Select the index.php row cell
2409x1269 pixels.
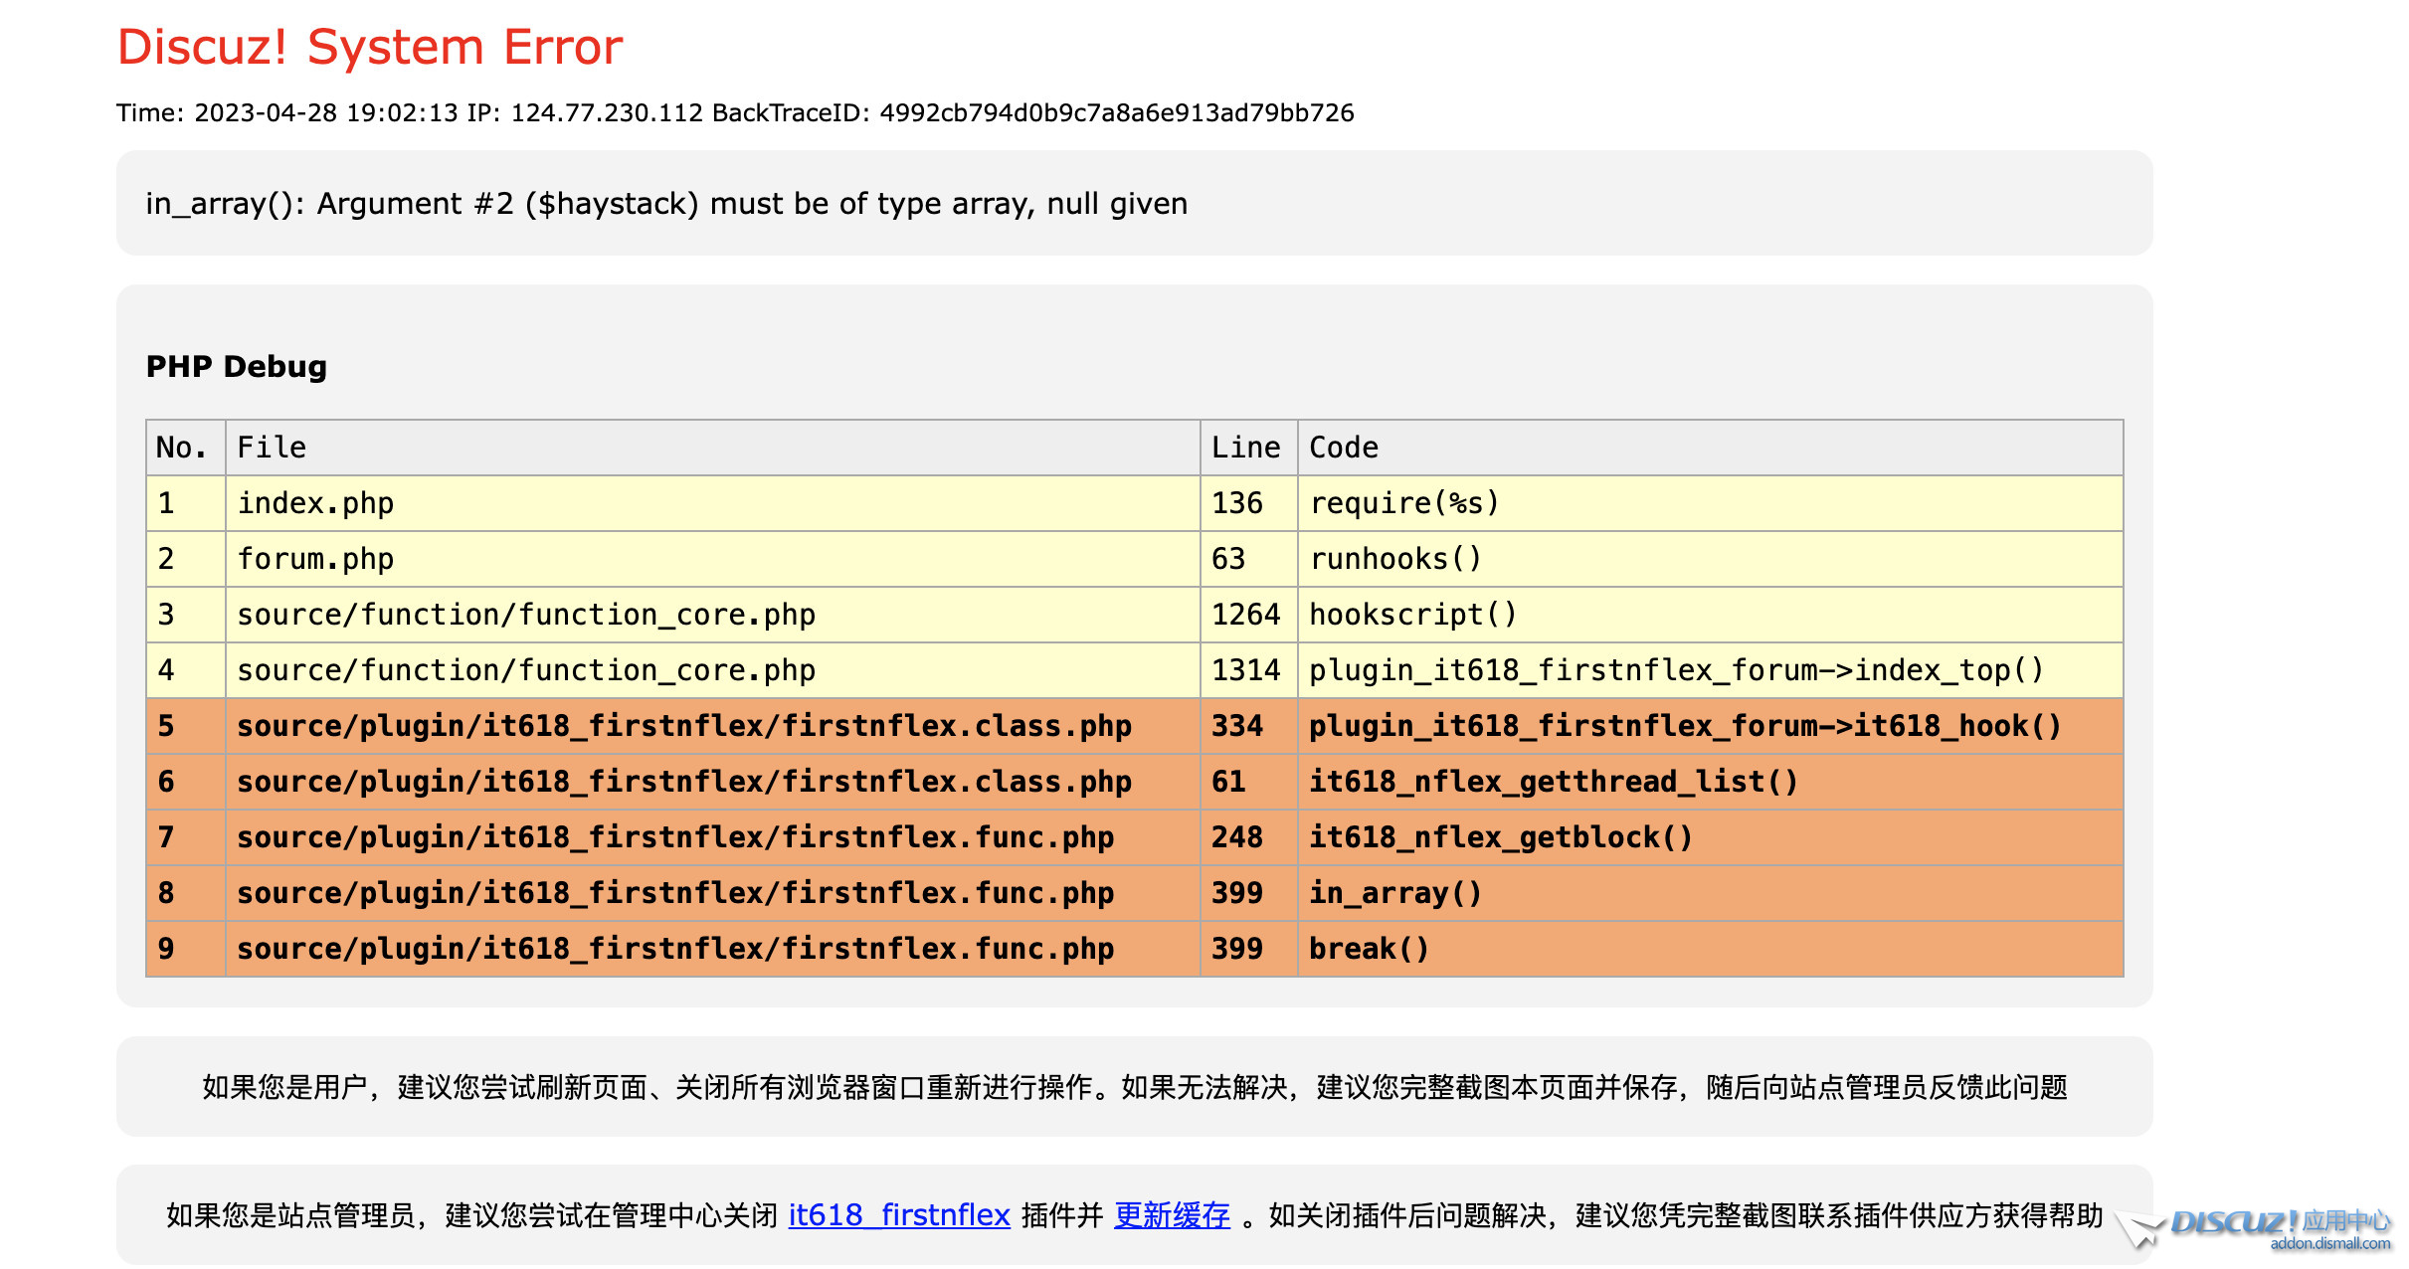[x=315, y=503]
